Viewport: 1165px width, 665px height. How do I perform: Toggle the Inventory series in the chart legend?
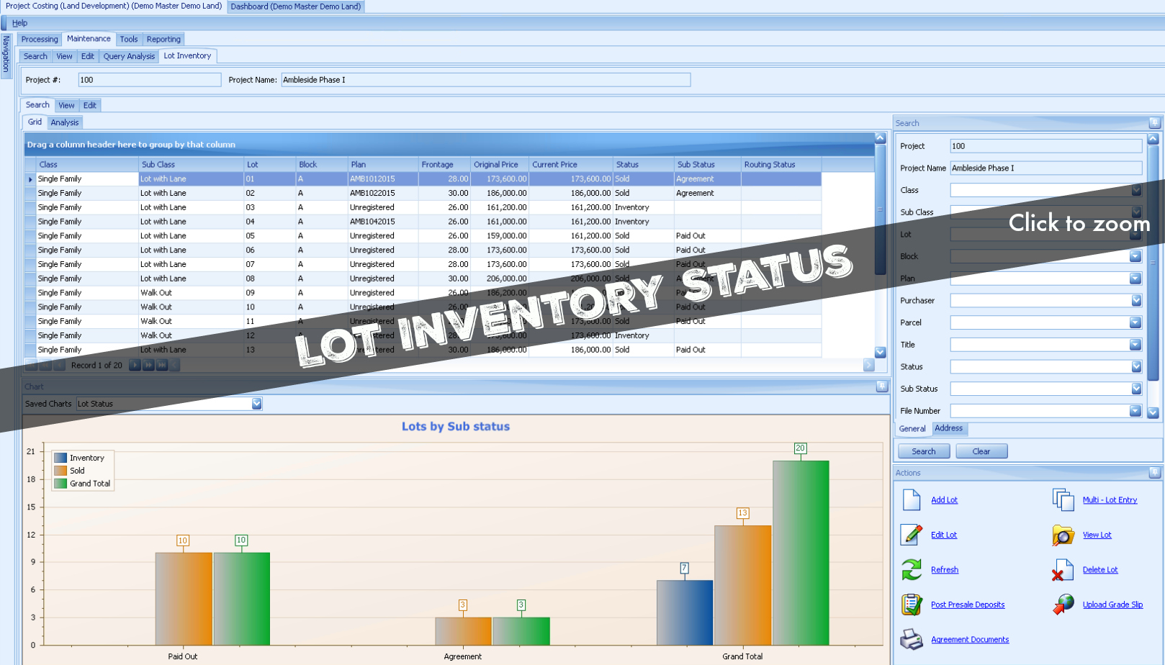pos(86,457)
